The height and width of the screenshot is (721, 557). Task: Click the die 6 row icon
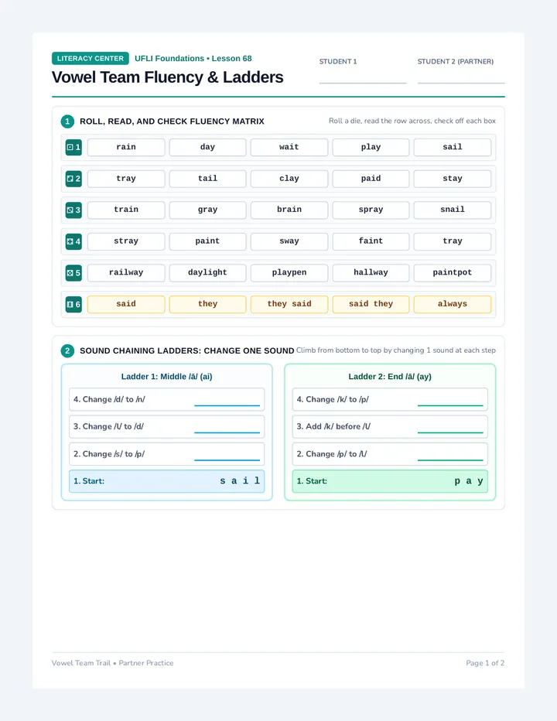click(x=73, y=304)
